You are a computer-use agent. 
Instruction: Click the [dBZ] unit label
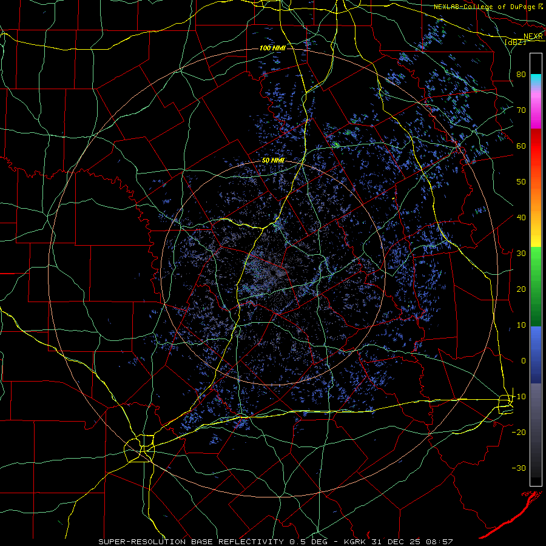515,42
